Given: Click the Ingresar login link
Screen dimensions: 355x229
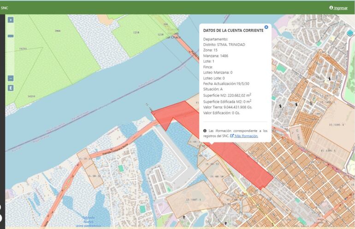Looking at the screenshot, I should click(341, 8).
